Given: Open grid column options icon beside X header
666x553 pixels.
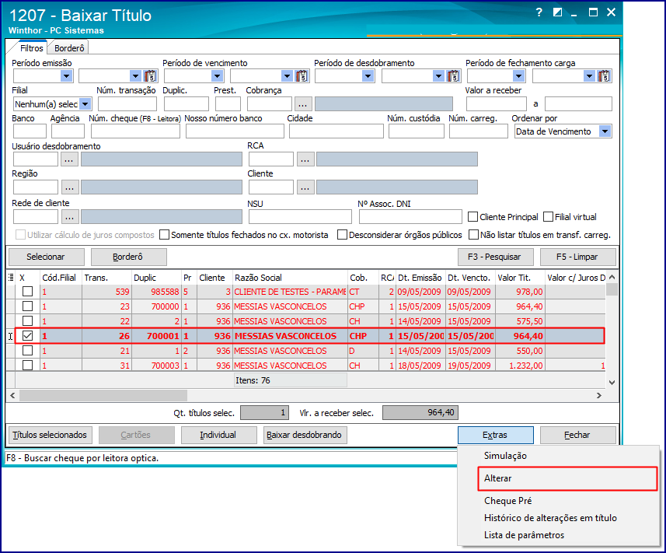Looking at the screenshot, I should click(x=11, y=278).
